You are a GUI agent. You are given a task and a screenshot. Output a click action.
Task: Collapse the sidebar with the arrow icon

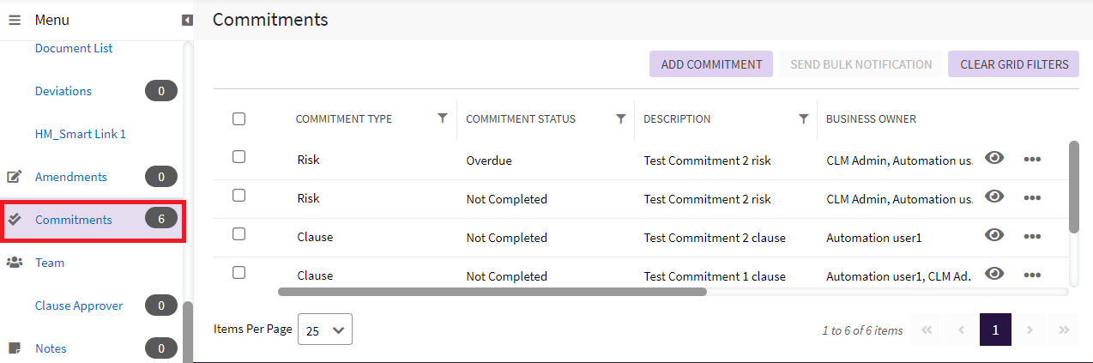[187, 20]
